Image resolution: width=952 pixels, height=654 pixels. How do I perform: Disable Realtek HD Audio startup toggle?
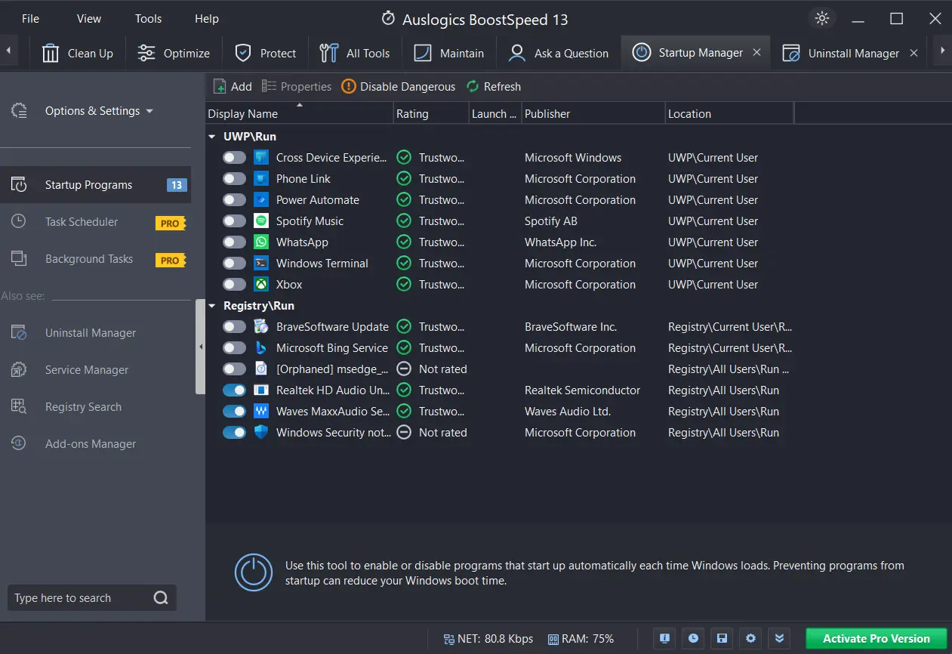[x=234, y=390]
